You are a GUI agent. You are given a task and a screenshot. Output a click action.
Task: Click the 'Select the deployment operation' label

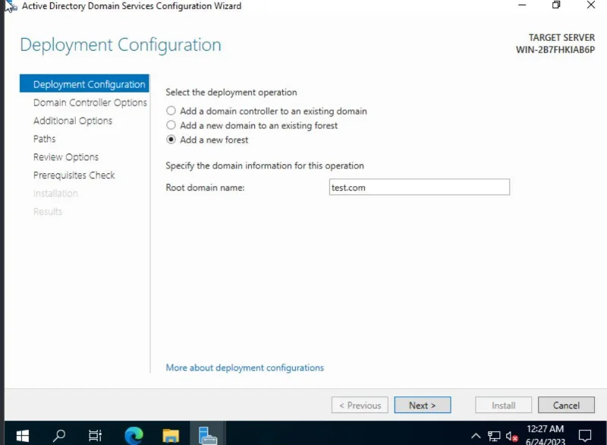[x=231, y=92]
